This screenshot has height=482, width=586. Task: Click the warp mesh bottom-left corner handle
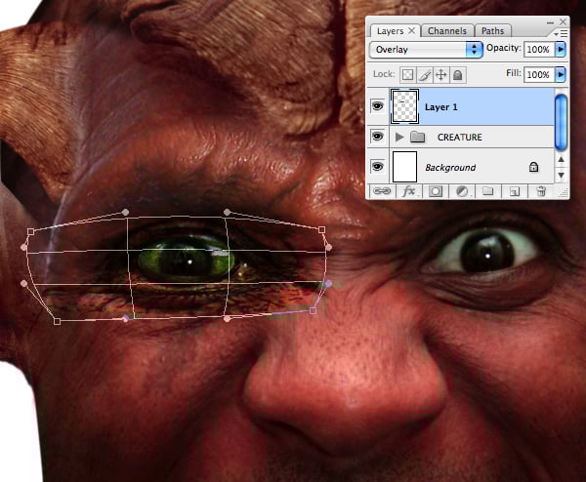58,321
